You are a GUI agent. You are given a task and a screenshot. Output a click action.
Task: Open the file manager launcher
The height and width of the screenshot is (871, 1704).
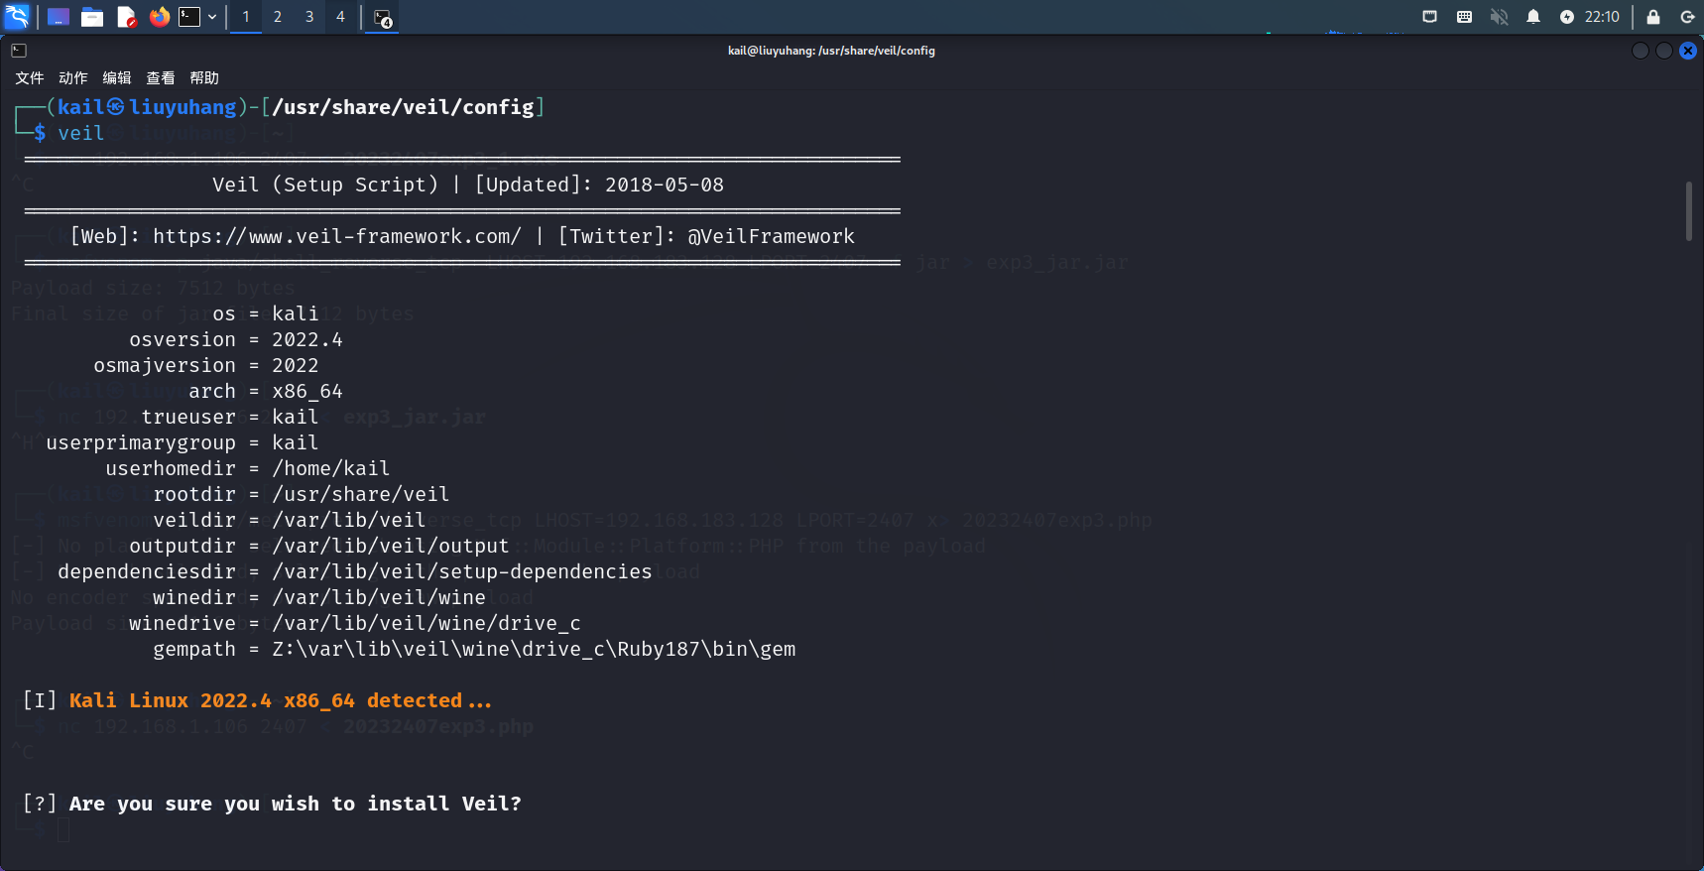92,17
